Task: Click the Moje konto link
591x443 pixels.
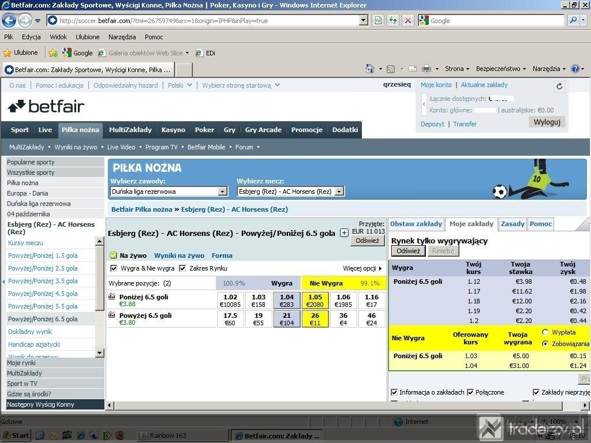Action: coord(436,85)
